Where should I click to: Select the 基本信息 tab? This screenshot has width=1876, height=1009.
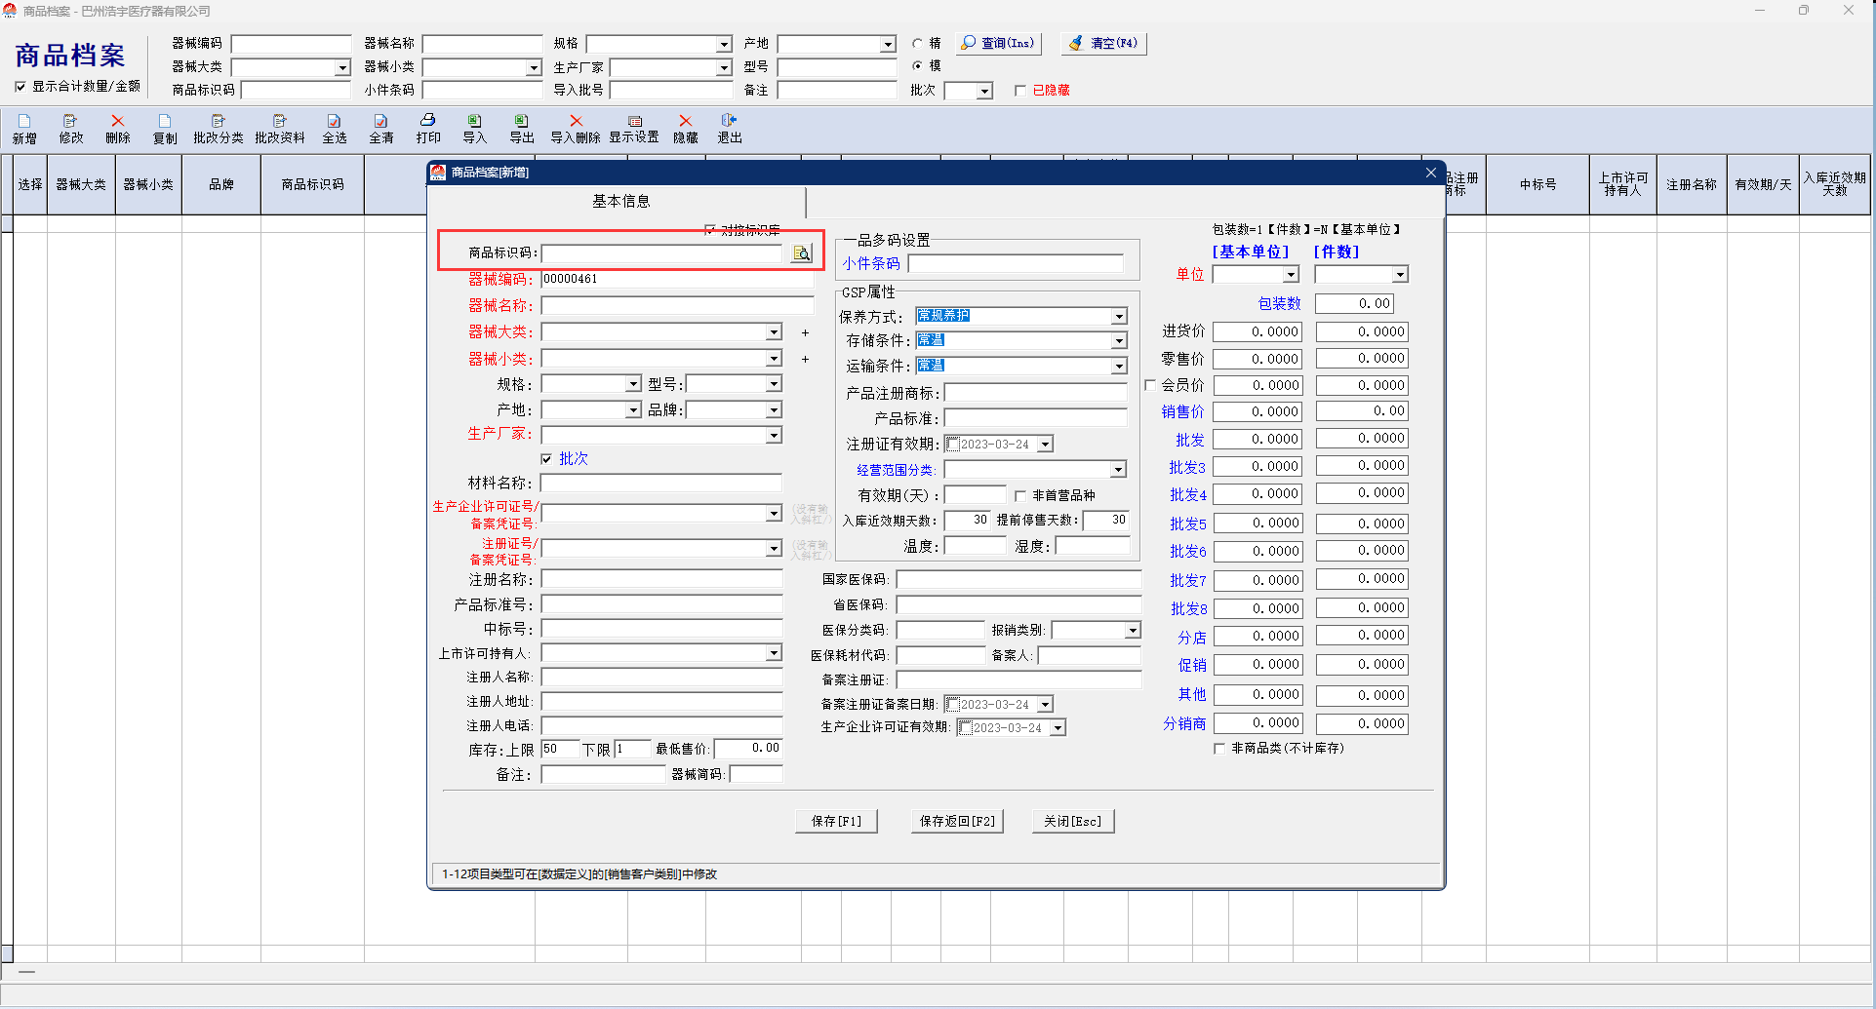pyautogui.click(x=620, y=202)
